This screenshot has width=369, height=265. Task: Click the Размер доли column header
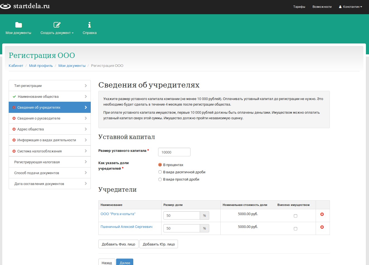pos(173,205)
